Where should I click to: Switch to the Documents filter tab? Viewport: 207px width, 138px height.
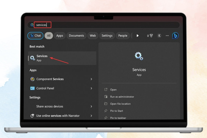[77, 36]
